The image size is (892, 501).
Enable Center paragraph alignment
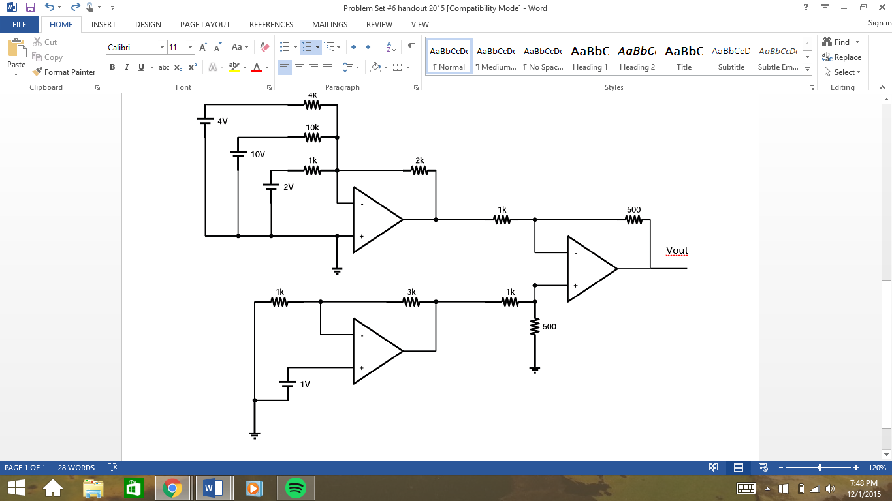click(299, 67)
